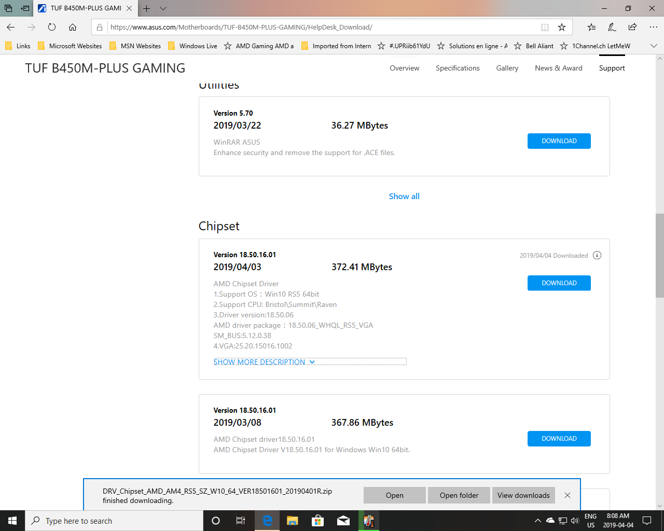The image size is (664, 531).
Task: Open Cortana circle icon
Action: click(216, 521)
